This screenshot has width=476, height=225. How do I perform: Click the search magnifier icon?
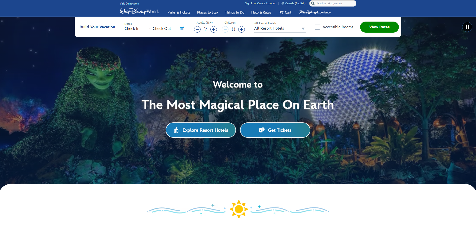(313, 4)
